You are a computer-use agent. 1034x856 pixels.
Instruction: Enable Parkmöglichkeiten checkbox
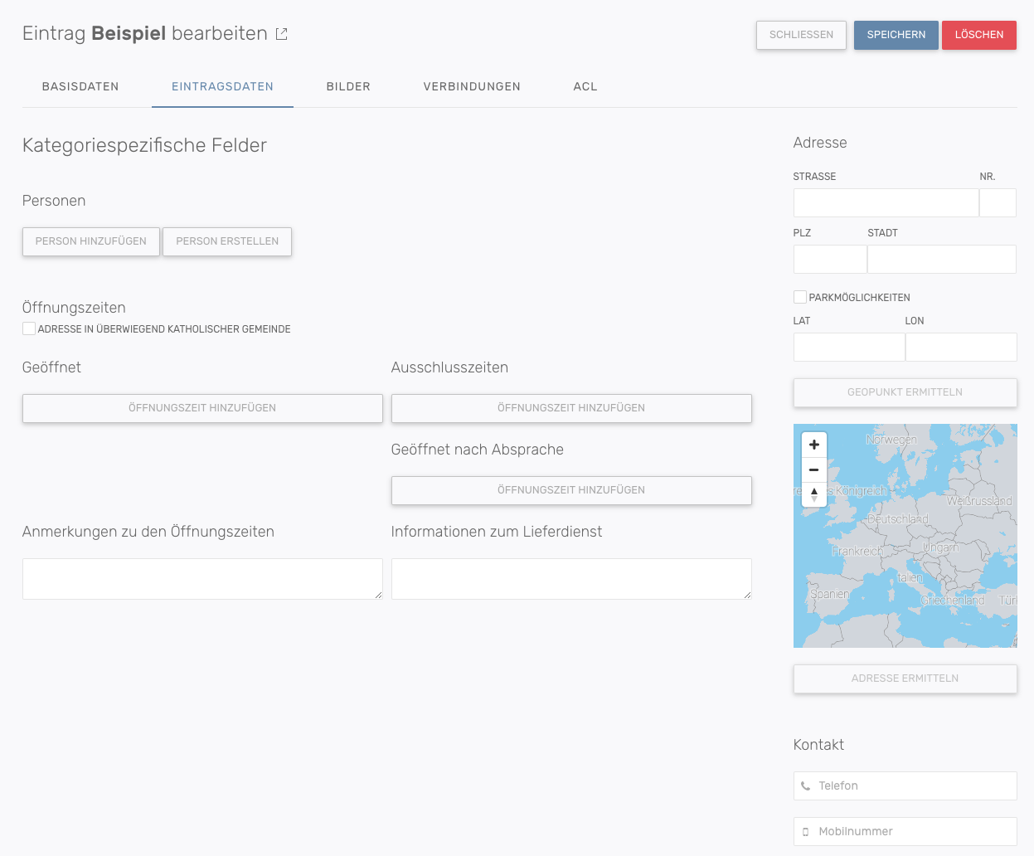coord(800,297)
